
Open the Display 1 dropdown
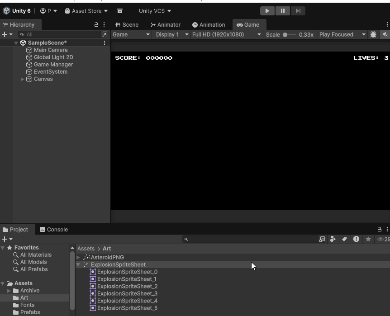tap(172, 34)
